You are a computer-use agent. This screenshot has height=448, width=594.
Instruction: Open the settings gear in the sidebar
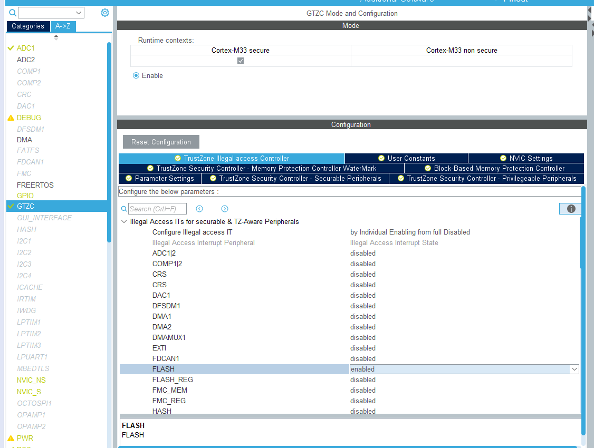coord(104,13)
